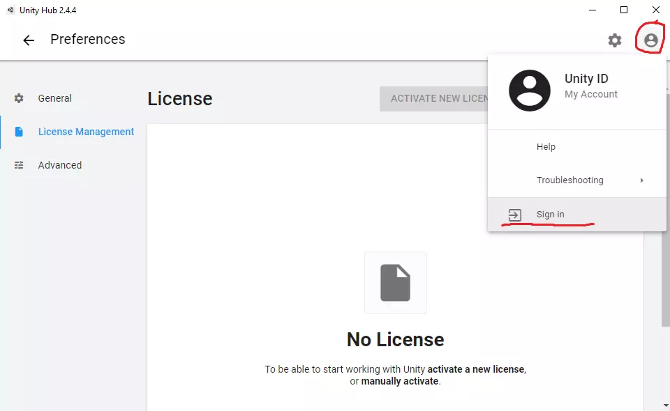Select Sign in from the dropdown menu
Screen dimensions: 670x411
pyautogui.click(x=577, y=215)
